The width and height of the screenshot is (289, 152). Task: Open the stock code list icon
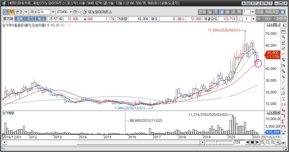(75, 12)
